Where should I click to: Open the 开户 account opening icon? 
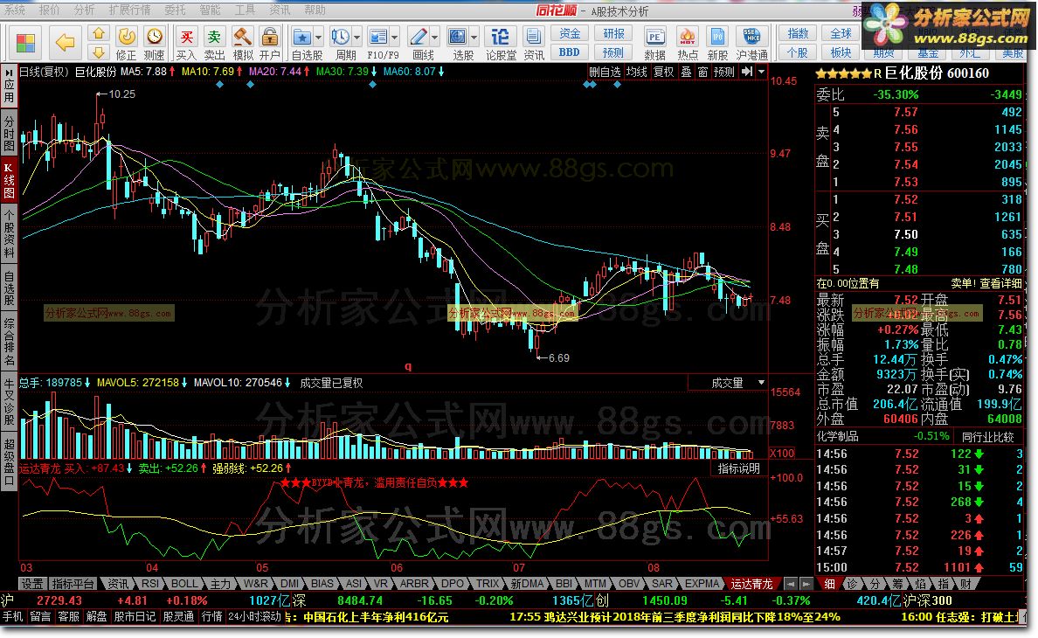click(269, 43)
